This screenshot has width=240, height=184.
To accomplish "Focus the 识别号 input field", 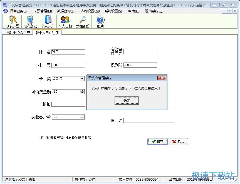I will pyautogui.click(x=140, y=65).
